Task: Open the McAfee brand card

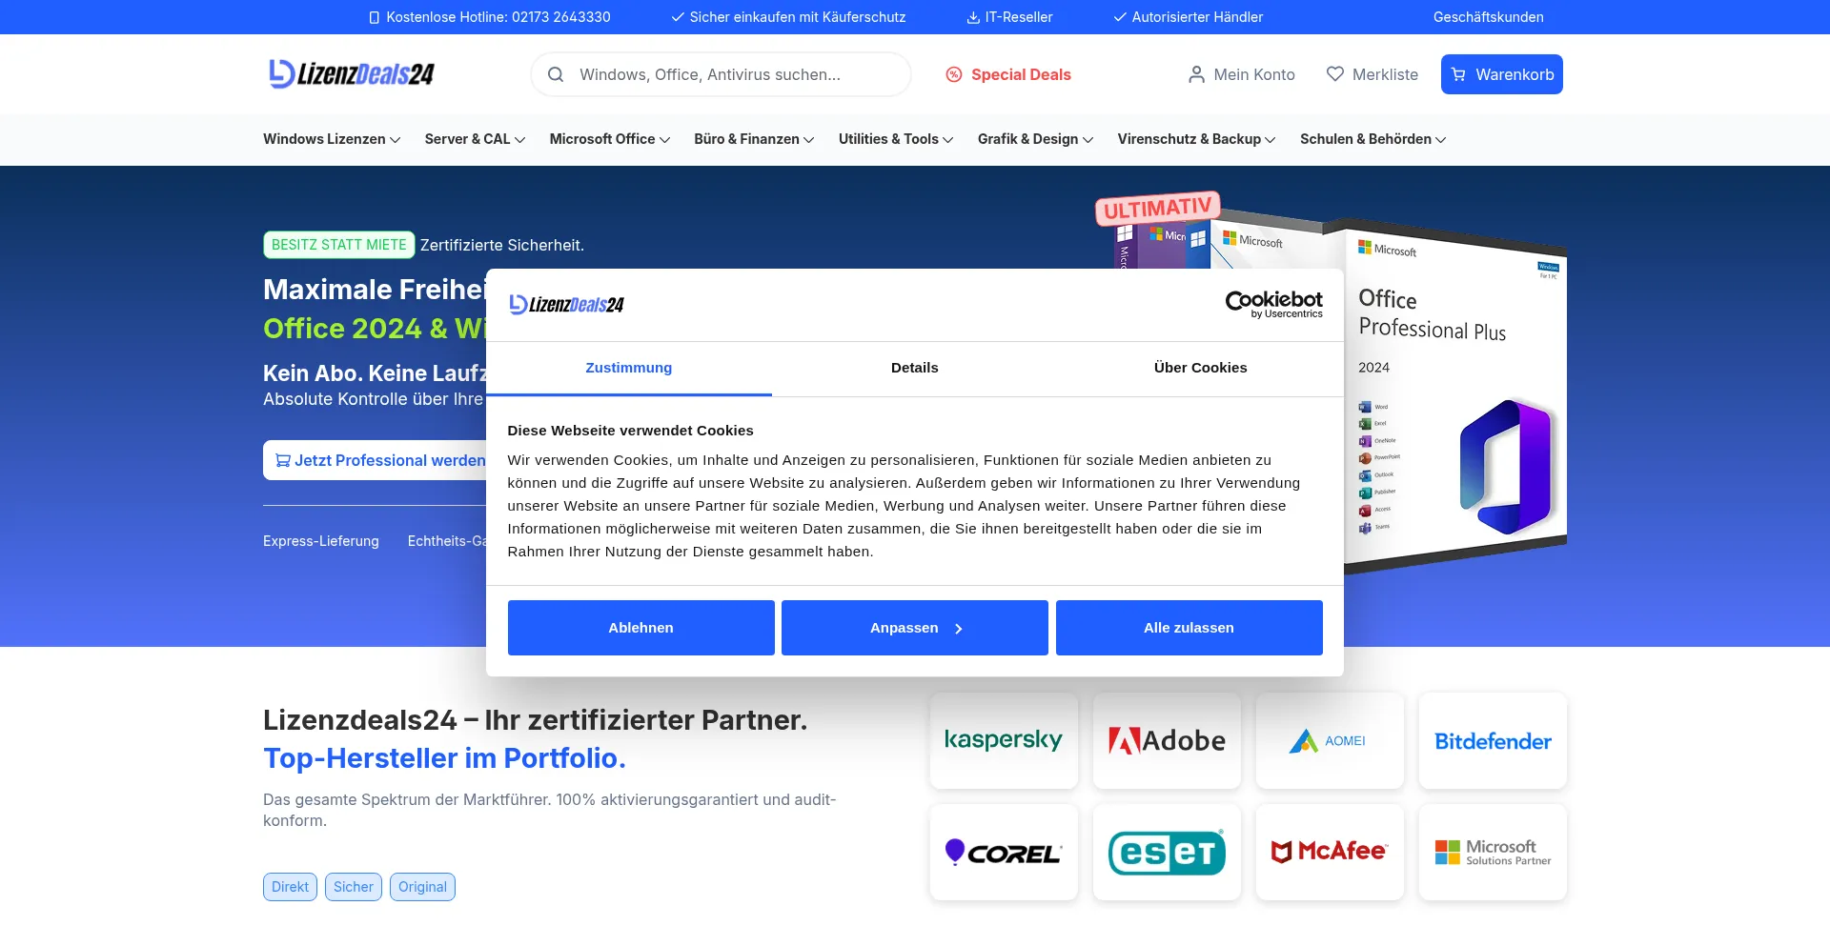Action: click(x=1330, y=852)
